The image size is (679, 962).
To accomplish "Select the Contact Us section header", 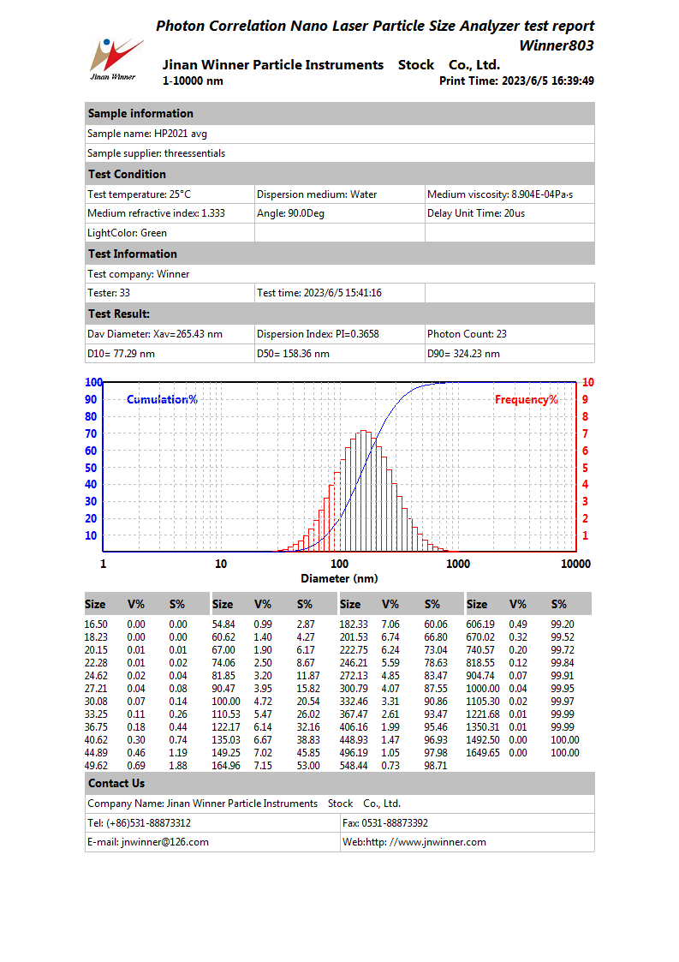I will point(116,783).
